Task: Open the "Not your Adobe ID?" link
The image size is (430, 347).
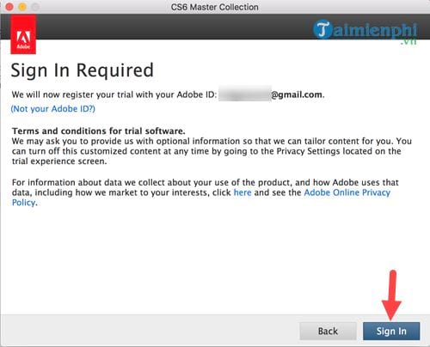Action: point(53,109)
